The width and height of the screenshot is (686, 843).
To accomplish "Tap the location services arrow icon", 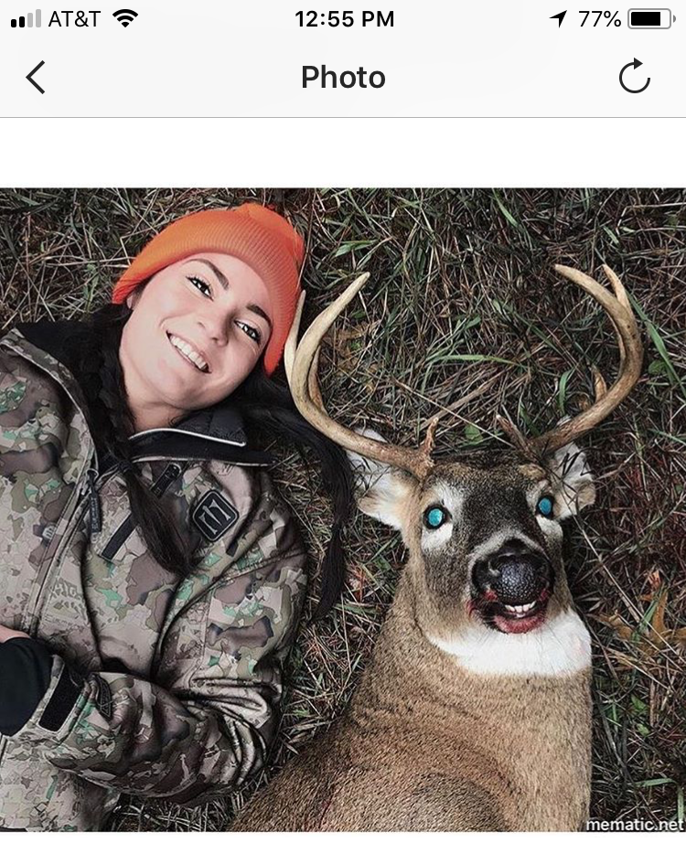I will [559, 19].
